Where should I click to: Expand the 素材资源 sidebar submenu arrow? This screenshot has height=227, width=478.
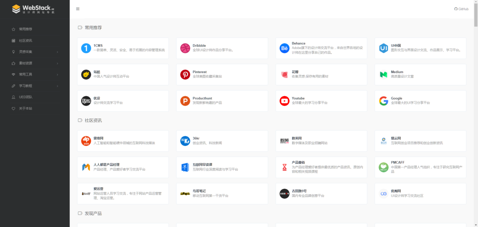click(x=57, y=63)
